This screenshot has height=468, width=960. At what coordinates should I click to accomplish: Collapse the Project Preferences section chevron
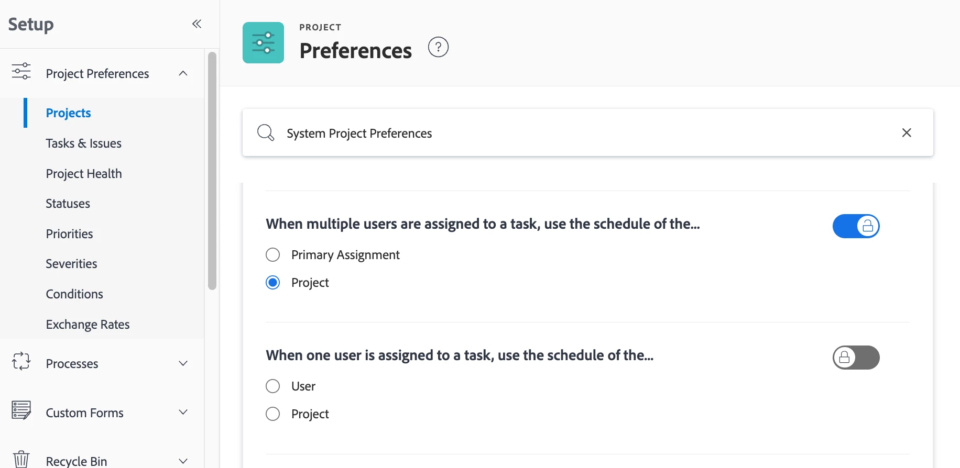(183, 73)
